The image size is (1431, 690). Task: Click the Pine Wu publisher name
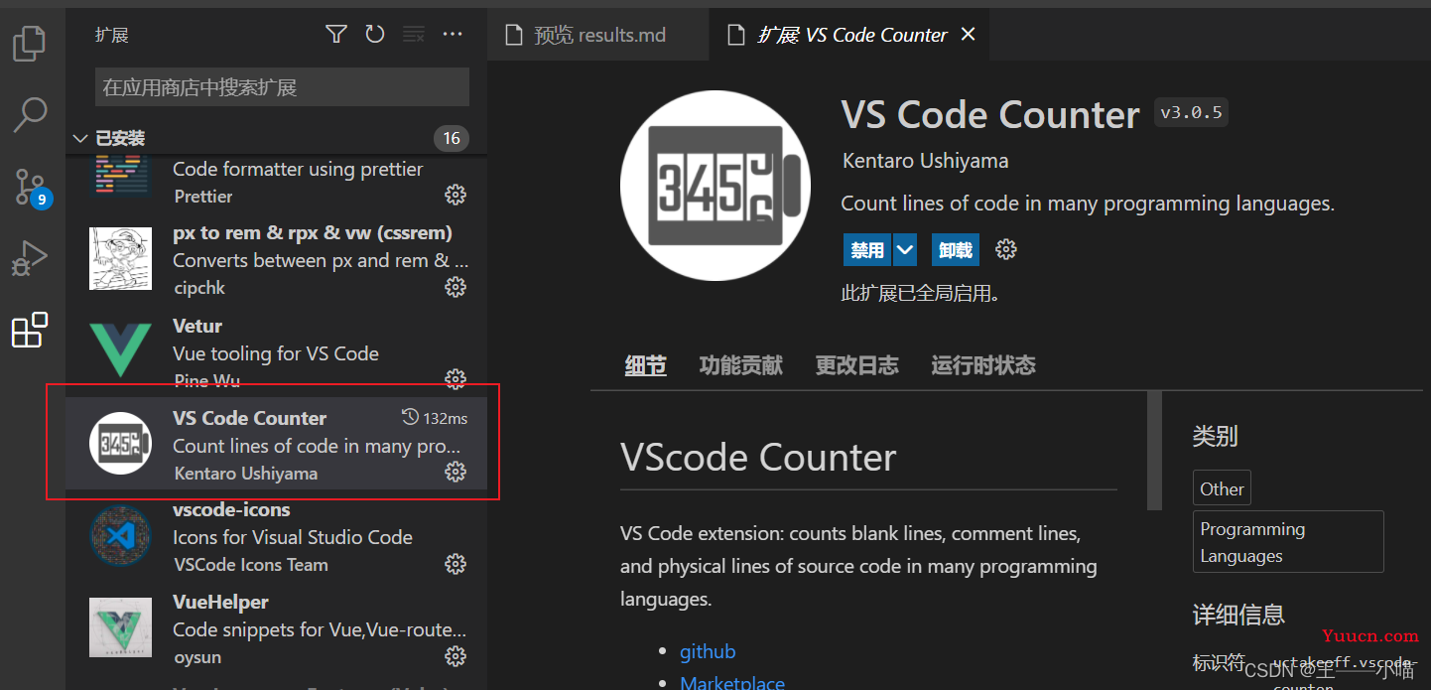coord(207,380)
